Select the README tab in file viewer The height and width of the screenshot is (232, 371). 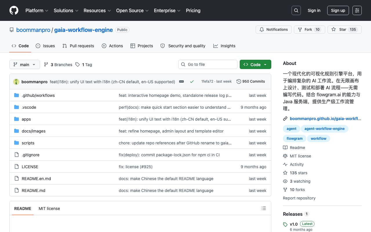tap(23, 208)
